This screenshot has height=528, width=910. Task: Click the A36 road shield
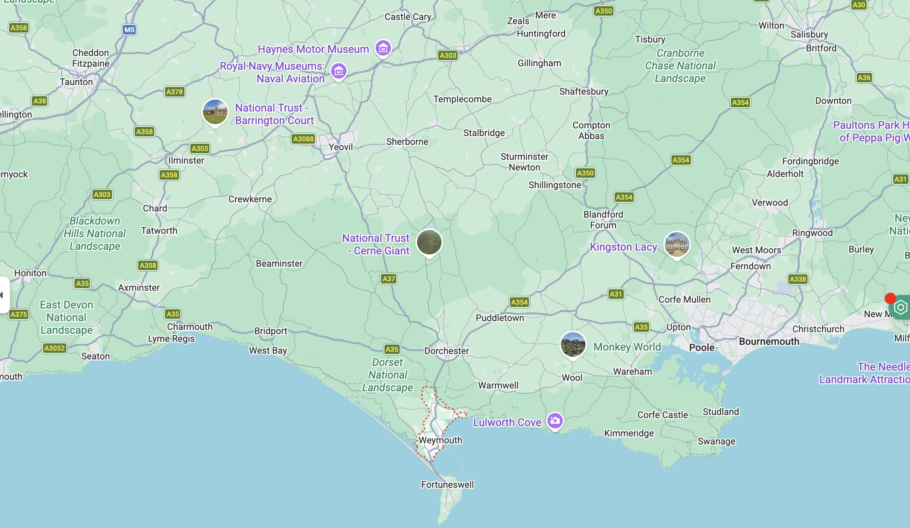click(x=864, y=78)
